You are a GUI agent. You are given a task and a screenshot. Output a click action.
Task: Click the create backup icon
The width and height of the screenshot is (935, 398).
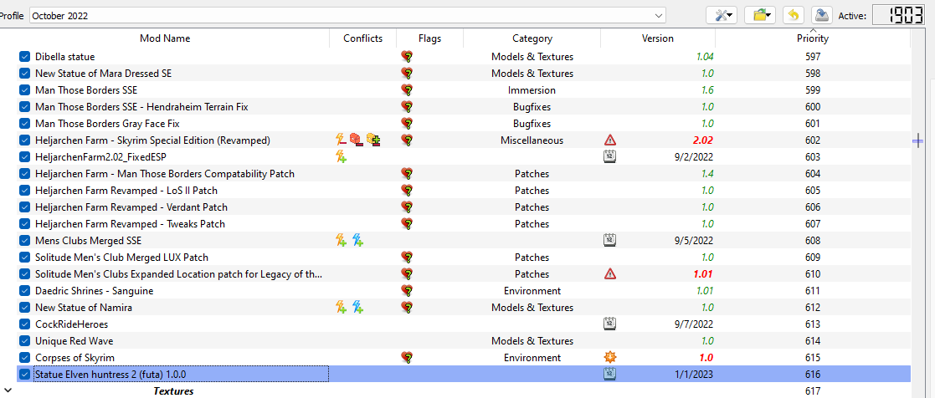click(x=822, y=16)
